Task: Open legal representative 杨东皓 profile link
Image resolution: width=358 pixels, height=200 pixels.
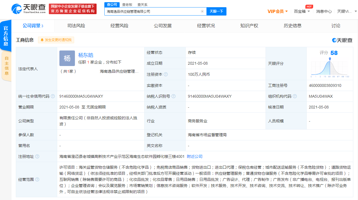Action: [86, 55]
